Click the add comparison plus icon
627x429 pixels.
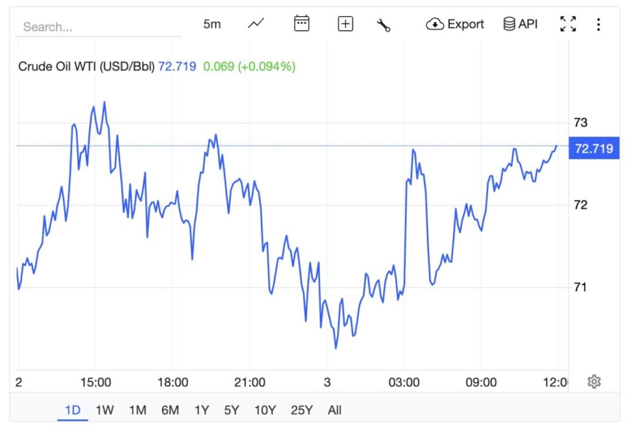345,25
